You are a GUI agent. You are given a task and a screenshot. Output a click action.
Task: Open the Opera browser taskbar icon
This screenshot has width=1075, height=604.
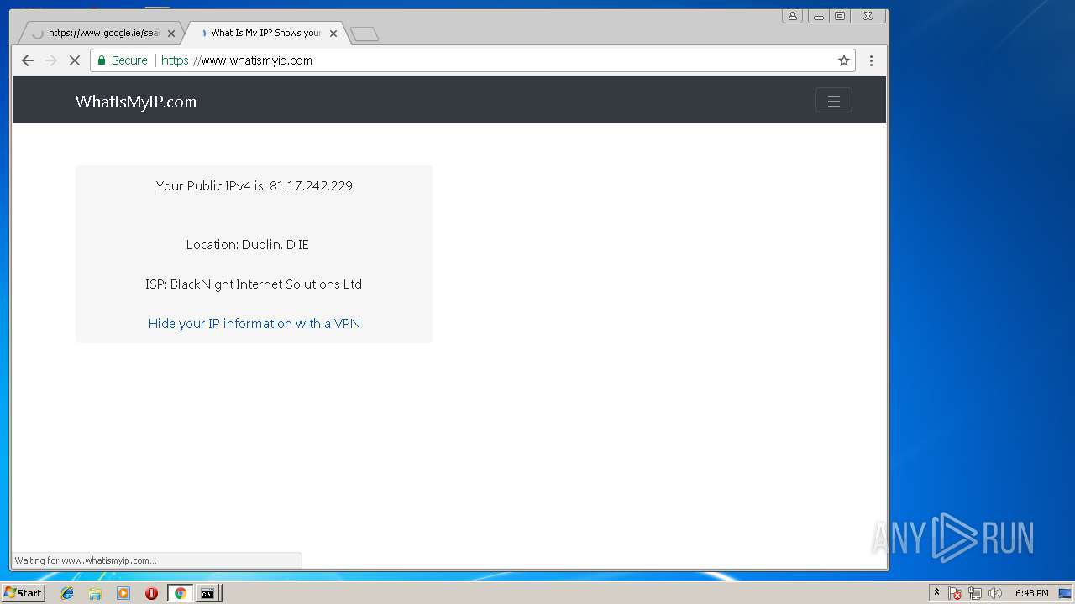click(x=151, y=593)
